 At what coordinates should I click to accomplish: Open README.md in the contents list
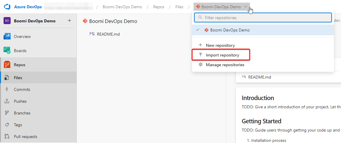(x=259, y=77)
